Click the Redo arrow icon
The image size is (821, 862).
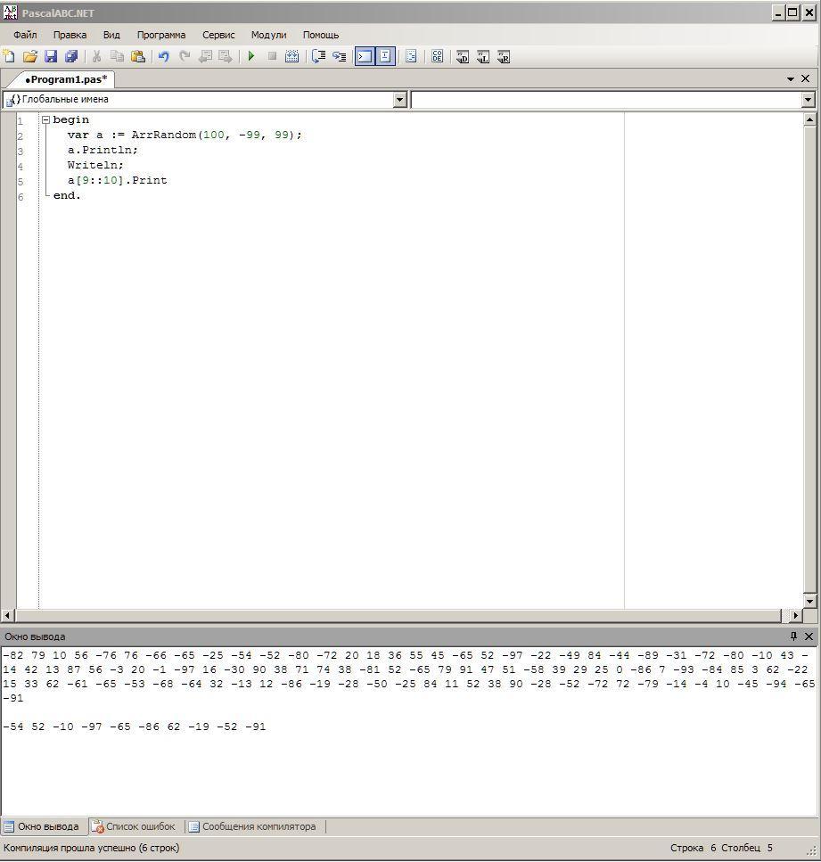185,56
